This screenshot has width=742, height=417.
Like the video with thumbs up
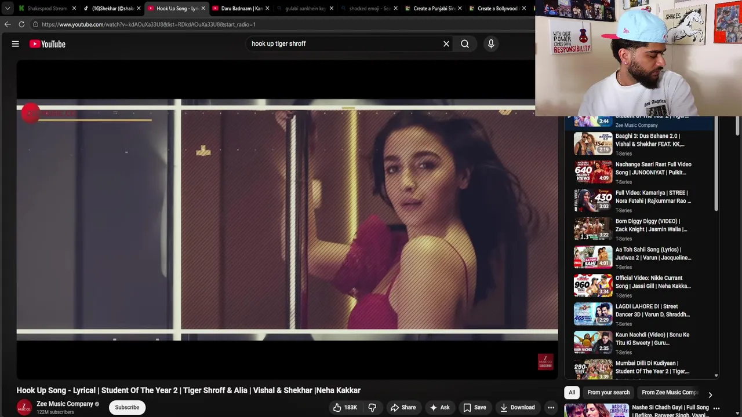[345, 407]
